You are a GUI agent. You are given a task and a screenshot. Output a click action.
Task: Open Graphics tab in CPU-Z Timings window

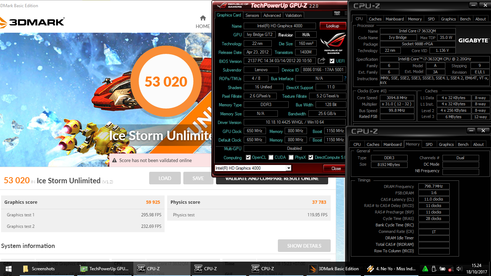446,144
